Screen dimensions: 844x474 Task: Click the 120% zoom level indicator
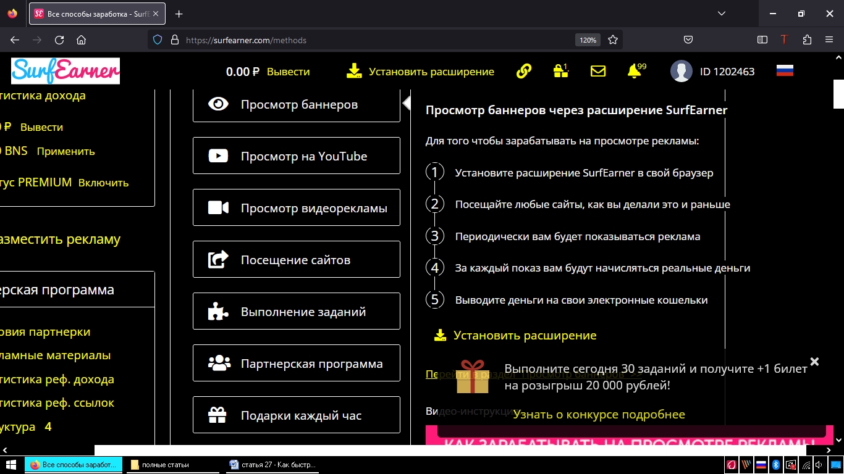(588, 39)
